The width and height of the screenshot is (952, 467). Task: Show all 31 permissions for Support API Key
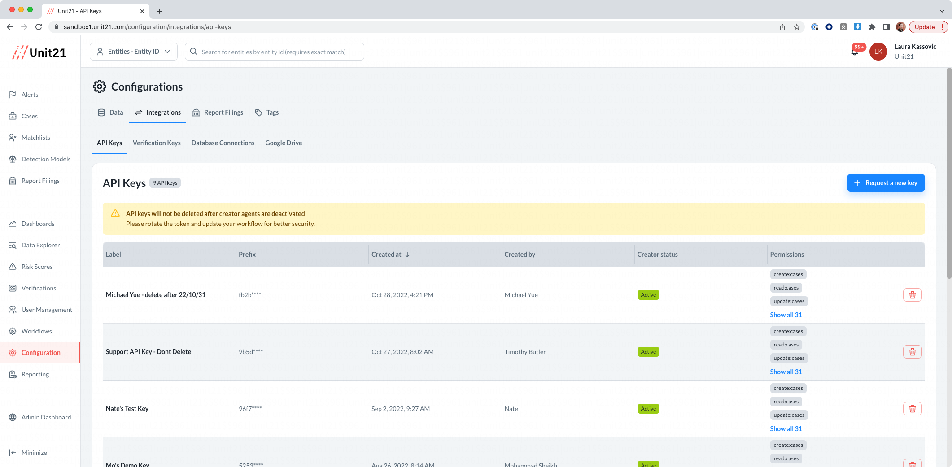click(786, 372)
